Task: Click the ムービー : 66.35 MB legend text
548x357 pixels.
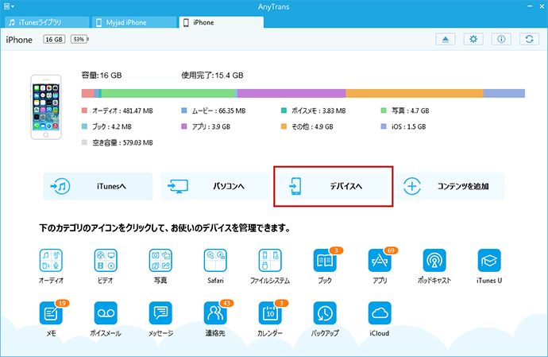Action: coord(218,111)
